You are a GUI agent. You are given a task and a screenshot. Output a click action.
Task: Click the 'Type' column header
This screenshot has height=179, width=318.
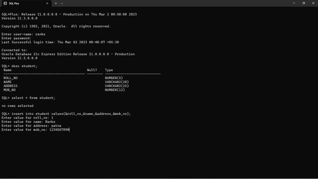point(109,70)
